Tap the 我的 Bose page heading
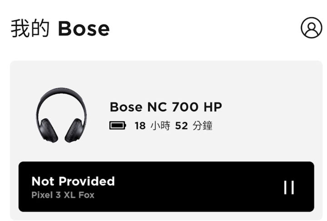 60,28
